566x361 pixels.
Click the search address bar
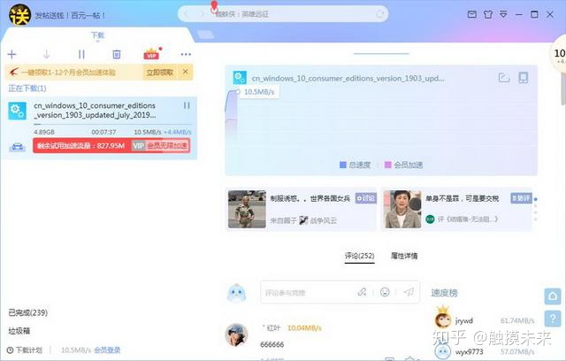[x=283, y=14]
